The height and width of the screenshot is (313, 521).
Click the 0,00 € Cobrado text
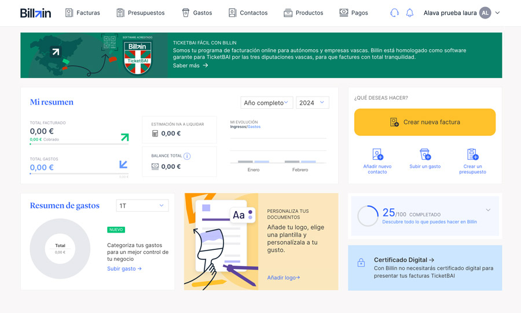(44, 139)
